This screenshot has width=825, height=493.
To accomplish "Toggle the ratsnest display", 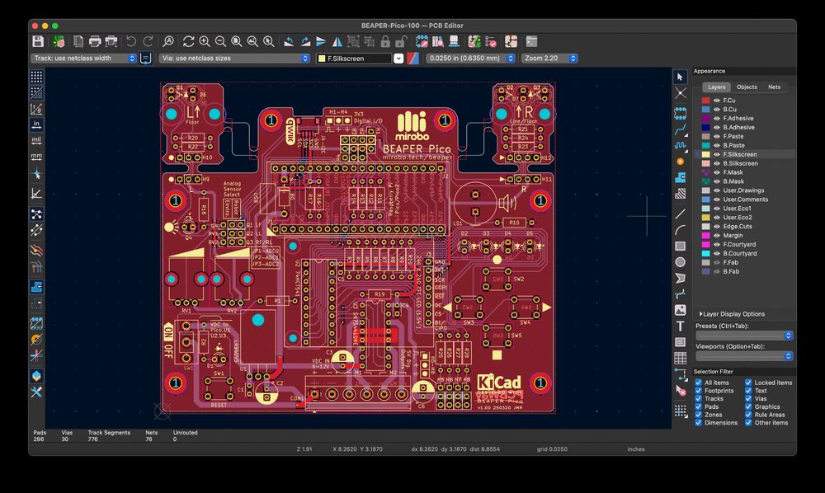I will click(x=36, y=214).
